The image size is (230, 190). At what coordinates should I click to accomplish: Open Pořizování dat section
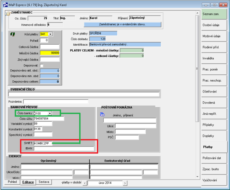pos(214,158)
